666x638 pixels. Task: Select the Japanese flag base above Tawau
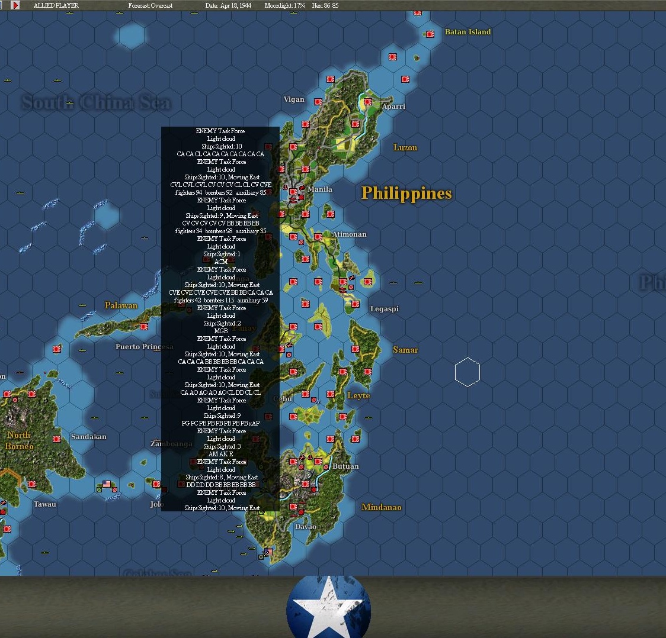[32, 484]
